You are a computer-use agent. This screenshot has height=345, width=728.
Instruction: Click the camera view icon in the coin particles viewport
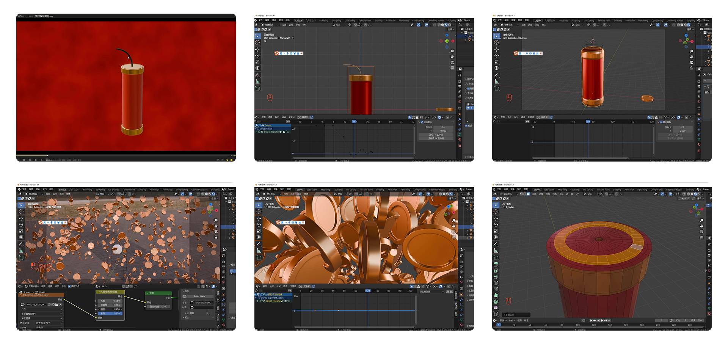[216, 231]
